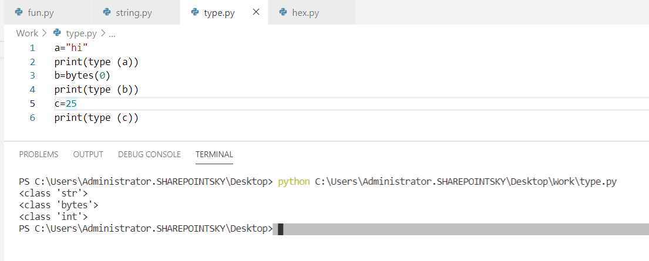Viewport: 649px width, 261px height.
Task: Select the TERMINAL panel tab
Action: point(214,154)
